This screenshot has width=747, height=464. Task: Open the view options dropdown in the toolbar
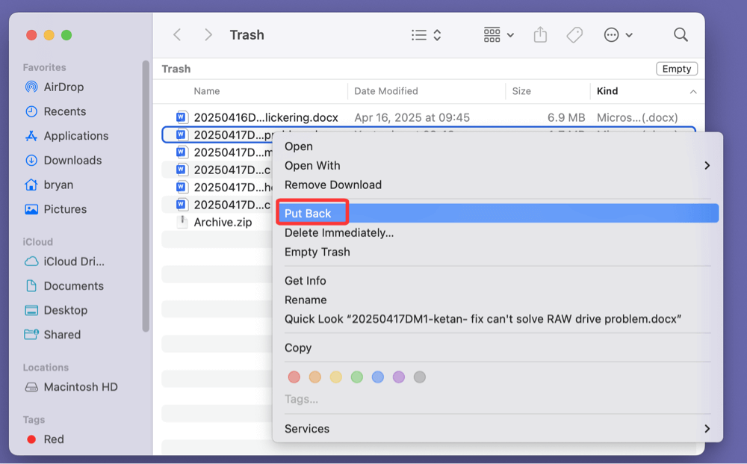(426, 34)
